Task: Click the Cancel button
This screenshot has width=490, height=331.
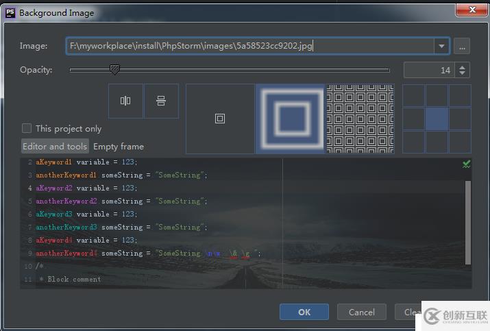Action: pyautogui.click(x=362, y=312)
